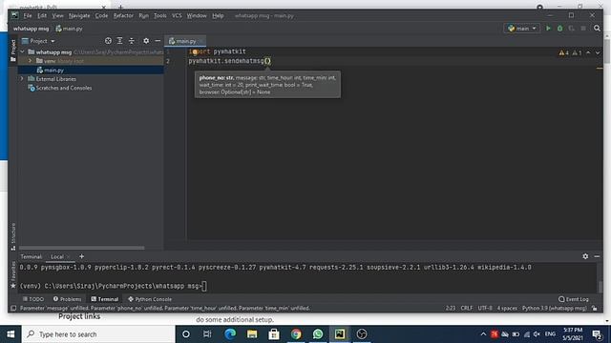Open Project panel gear options
Image resolution: width=611 pixels, height=343 pixels.
pyautogui.click(x=146, y=41)
